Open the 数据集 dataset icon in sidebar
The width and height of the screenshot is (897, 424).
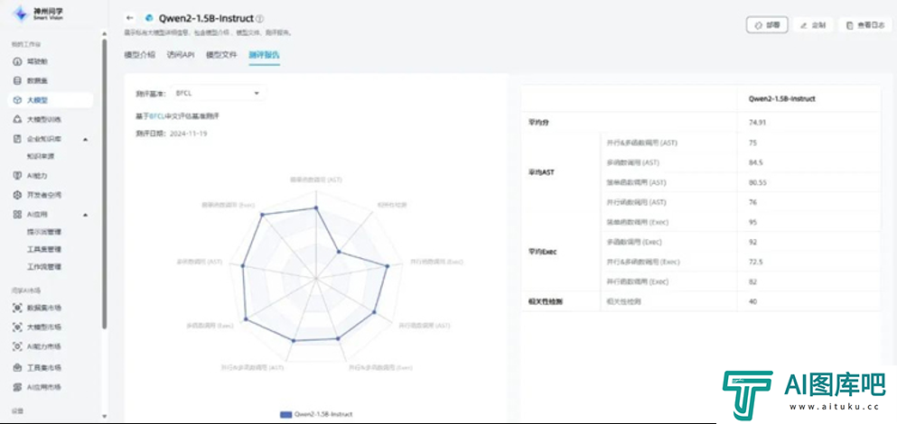tap(17, 81)
